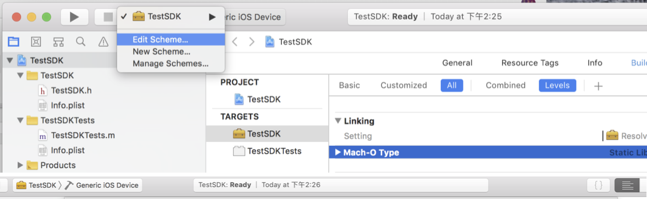
Task: Switch to Levels view toggle
Action: coord(557,85)
